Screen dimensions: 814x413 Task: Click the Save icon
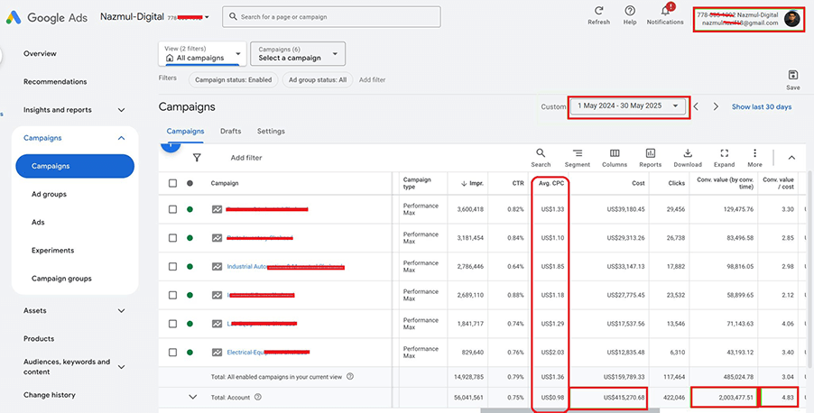point(792,76)
